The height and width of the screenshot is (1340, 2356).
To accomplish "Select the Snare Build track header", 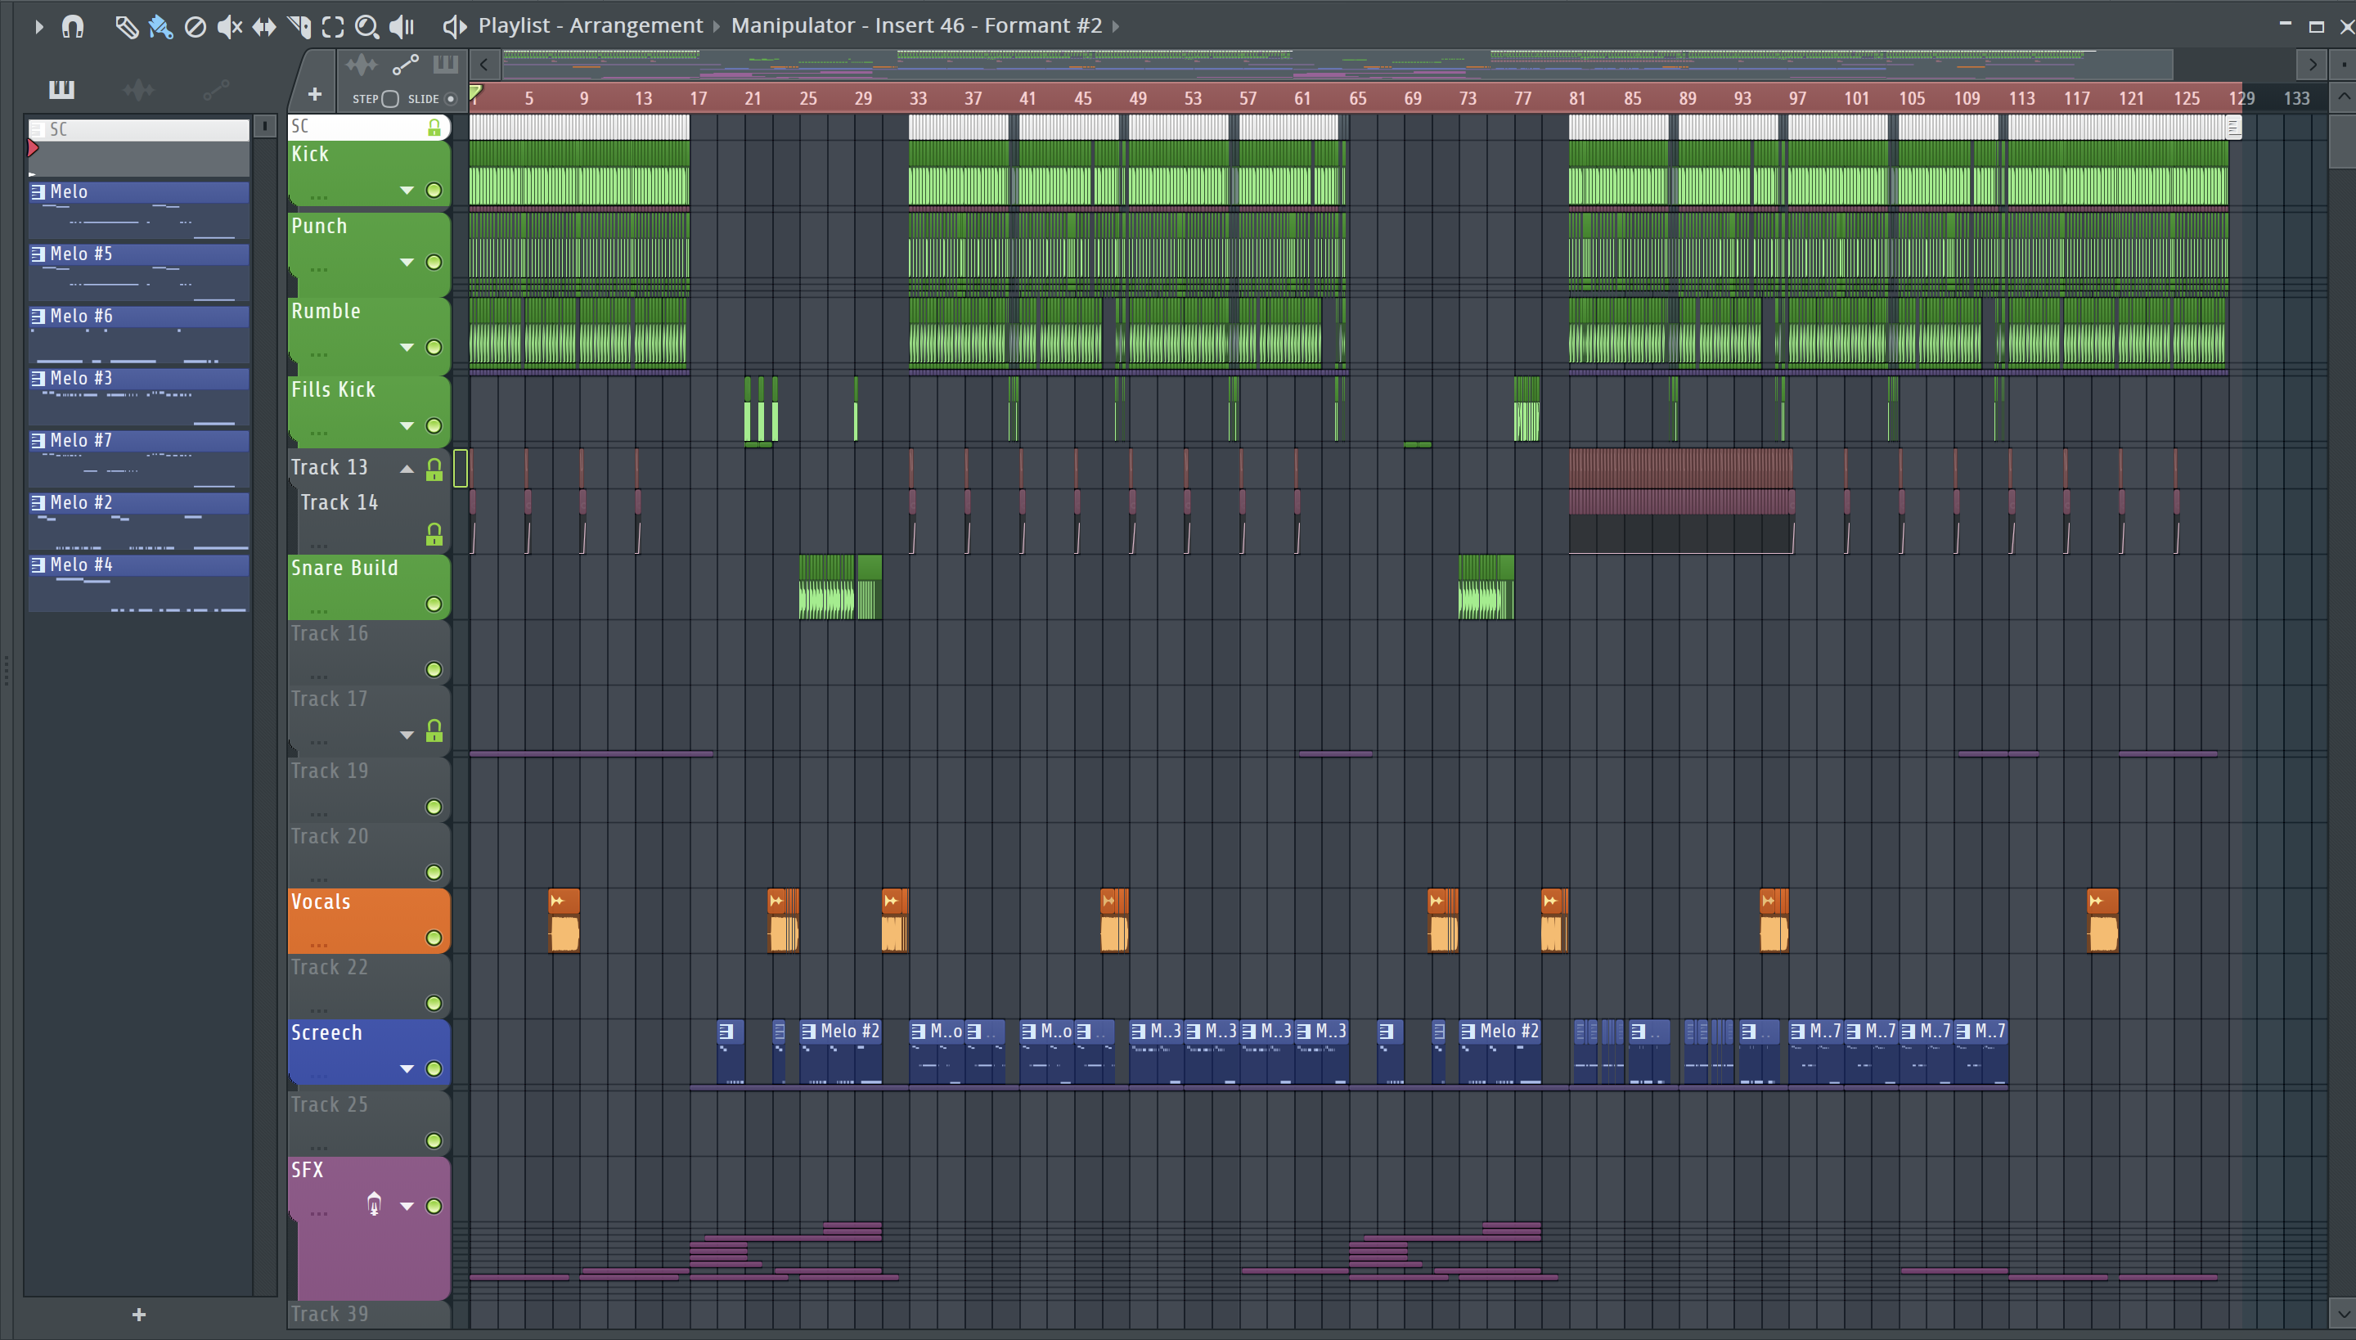I will click(369, 587).
